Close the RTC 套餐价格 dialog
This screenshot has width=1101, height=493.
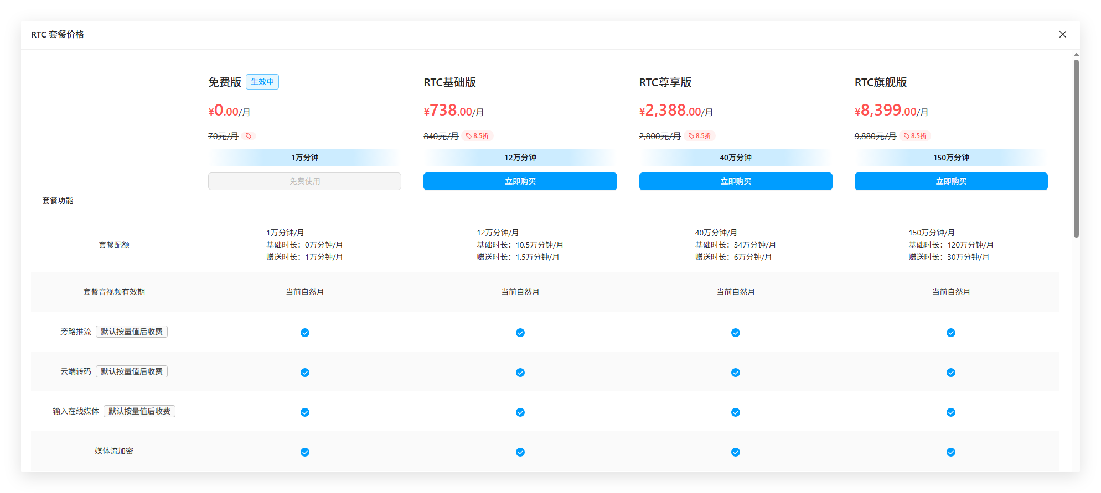coord(1062,34)
